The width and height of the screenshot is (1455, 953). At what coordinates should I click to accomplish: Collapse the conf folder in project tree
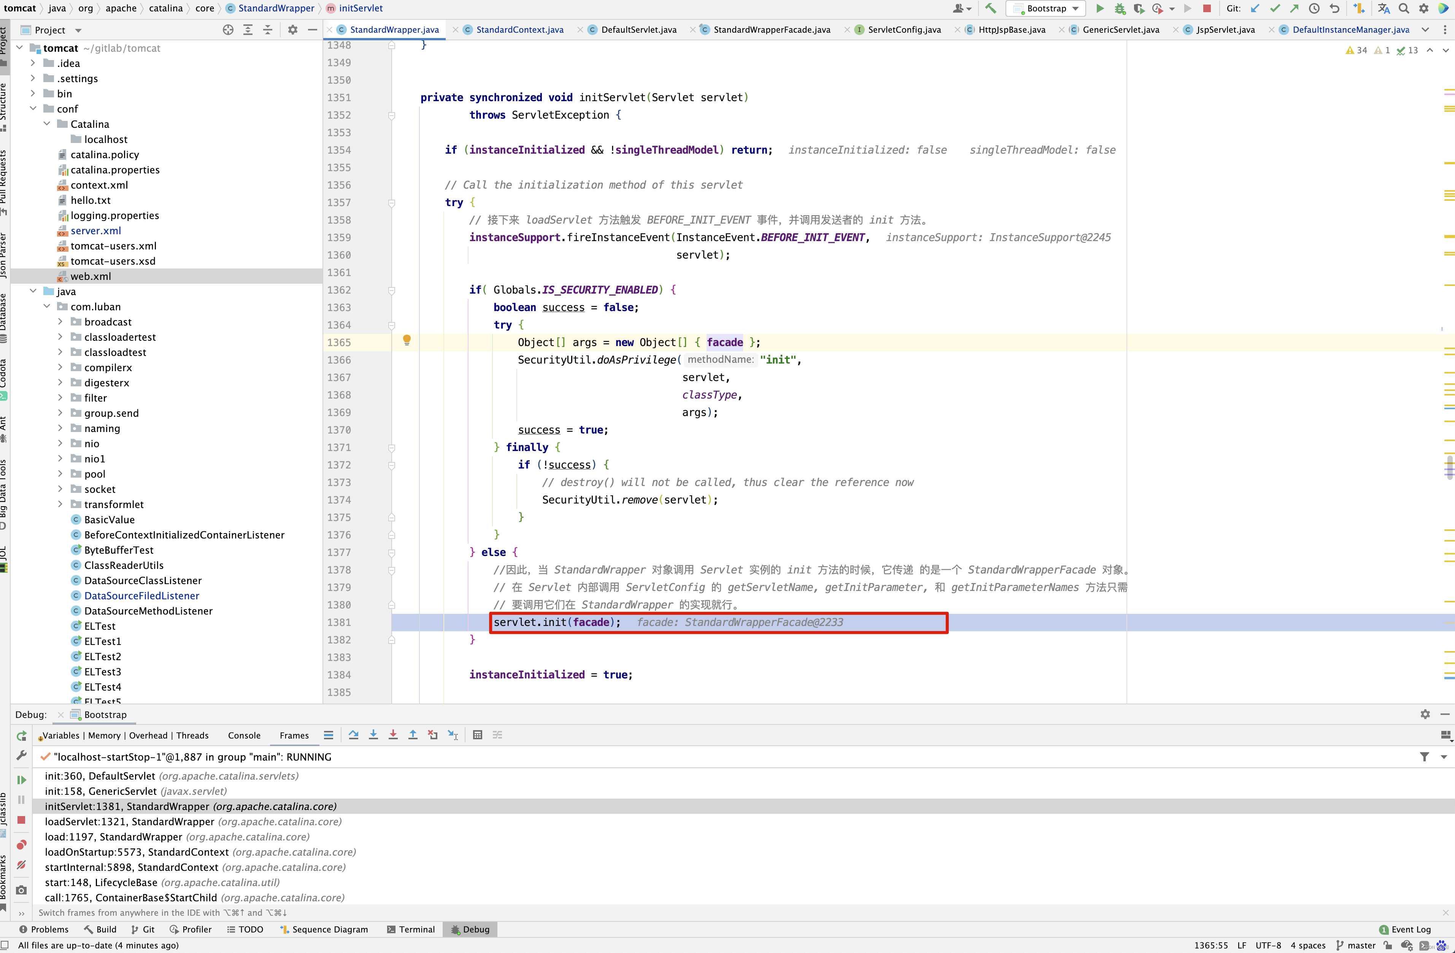click(x=33, y=108)
